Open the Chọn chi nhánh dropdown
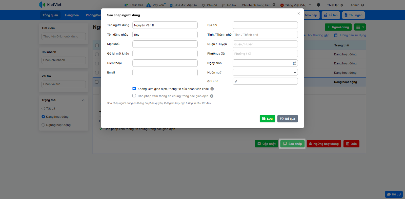 point(64,60)
